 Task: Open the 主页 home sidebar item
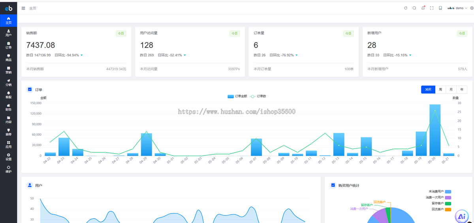pos(8,21)
